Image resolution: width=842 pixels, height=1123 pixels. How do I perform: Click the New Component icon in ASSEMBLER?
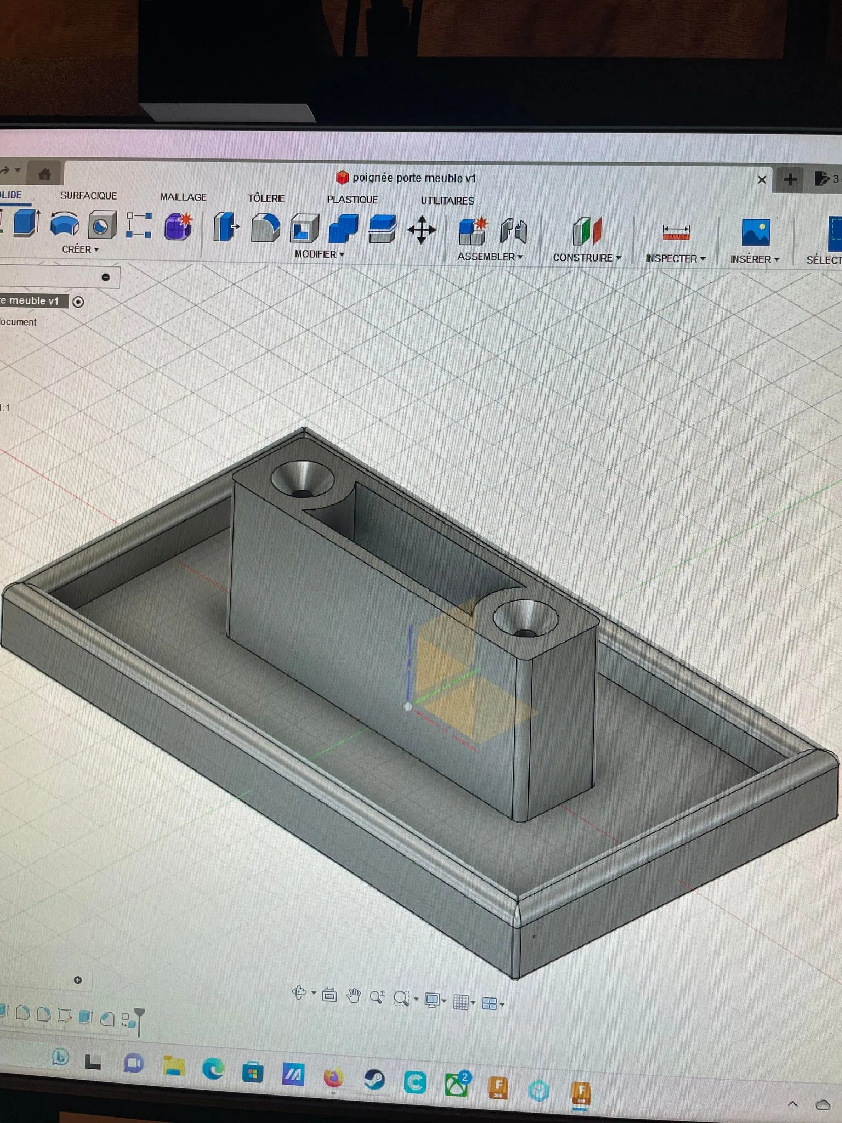(x=473, y=231)
